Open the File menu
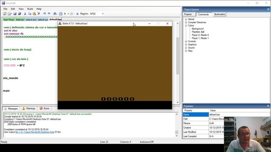This screenshot has width=271, height=152. pos(6,9)
